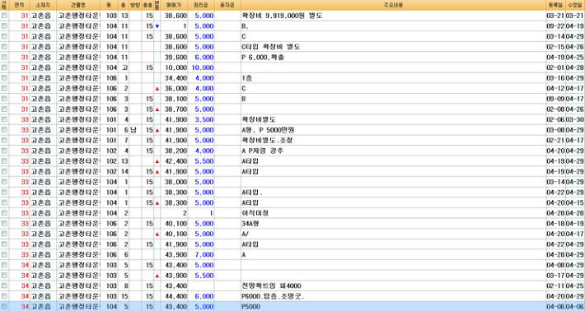Tick checkbox for highlighted 'P5000' row
This screenshot has height=311, width=585.
4,307
